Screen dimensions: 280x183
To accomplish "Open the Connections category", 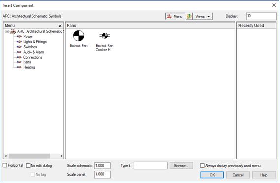I will (x=32, y=57).
